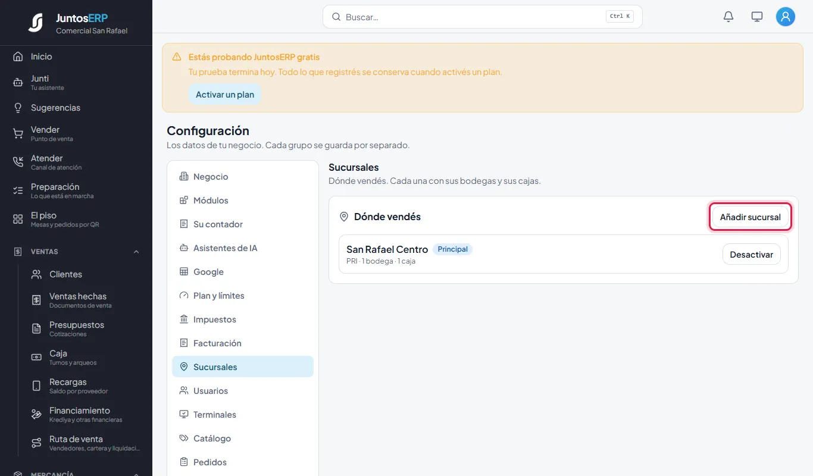Viewport: 813px width, 476px height.
Task: Select the Pedidos settings tab
Action: click(x=243, y=462)
